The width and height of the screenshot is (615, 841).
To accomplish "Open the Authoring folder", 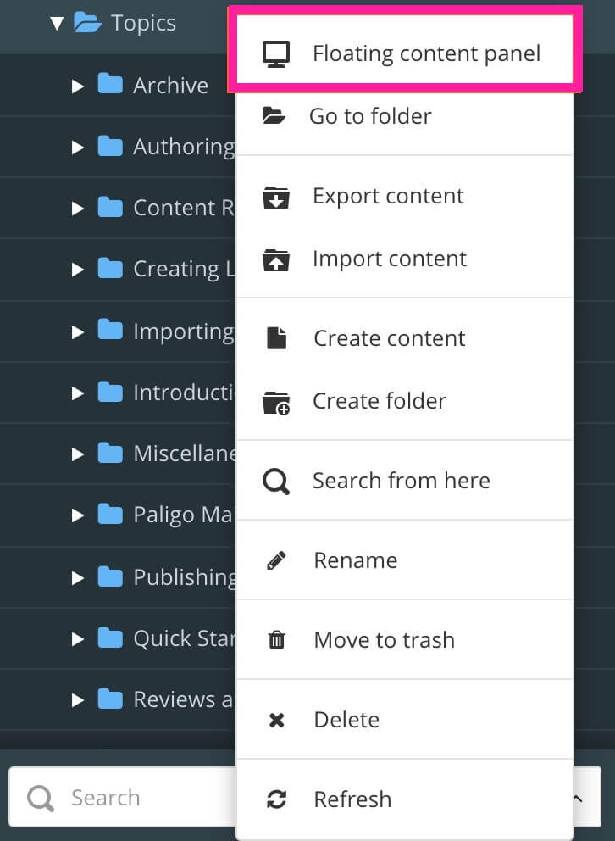I will (x=78, y=146).
